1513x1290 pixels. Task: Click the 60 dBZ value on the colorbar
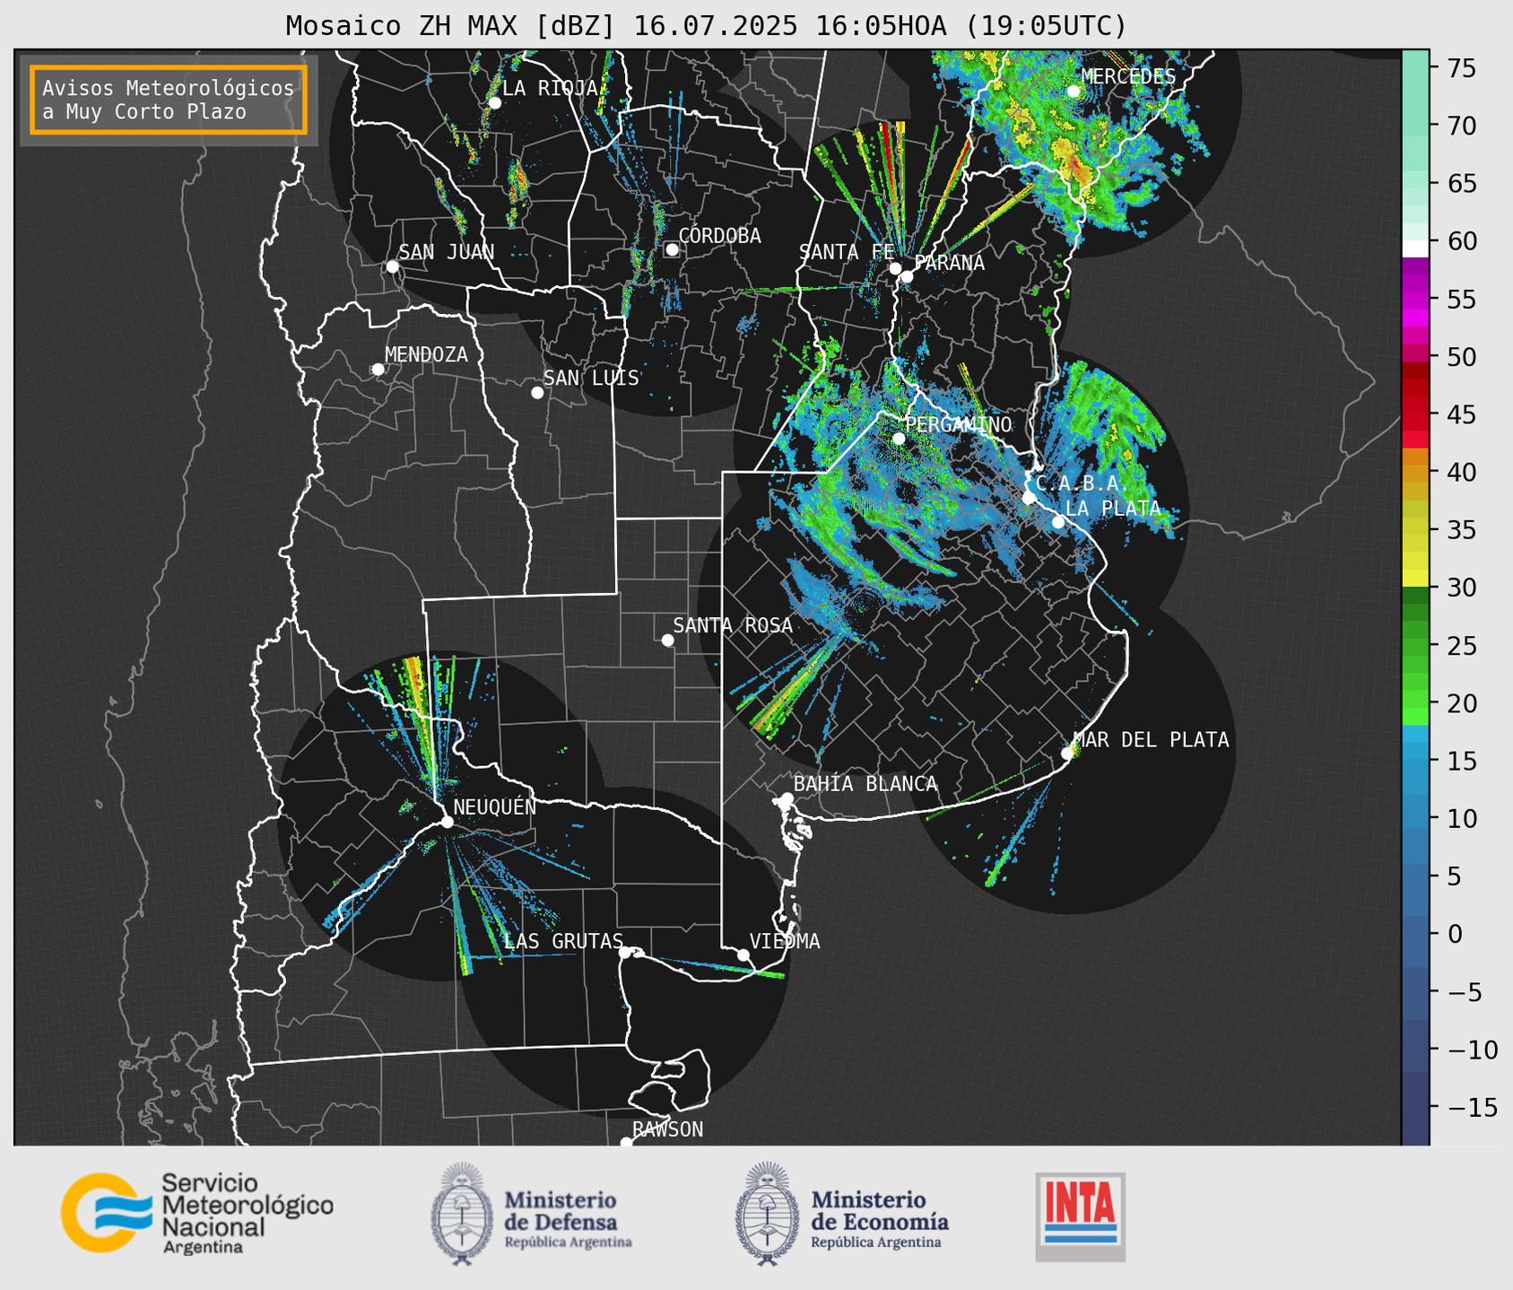(x=1460, y=241)
